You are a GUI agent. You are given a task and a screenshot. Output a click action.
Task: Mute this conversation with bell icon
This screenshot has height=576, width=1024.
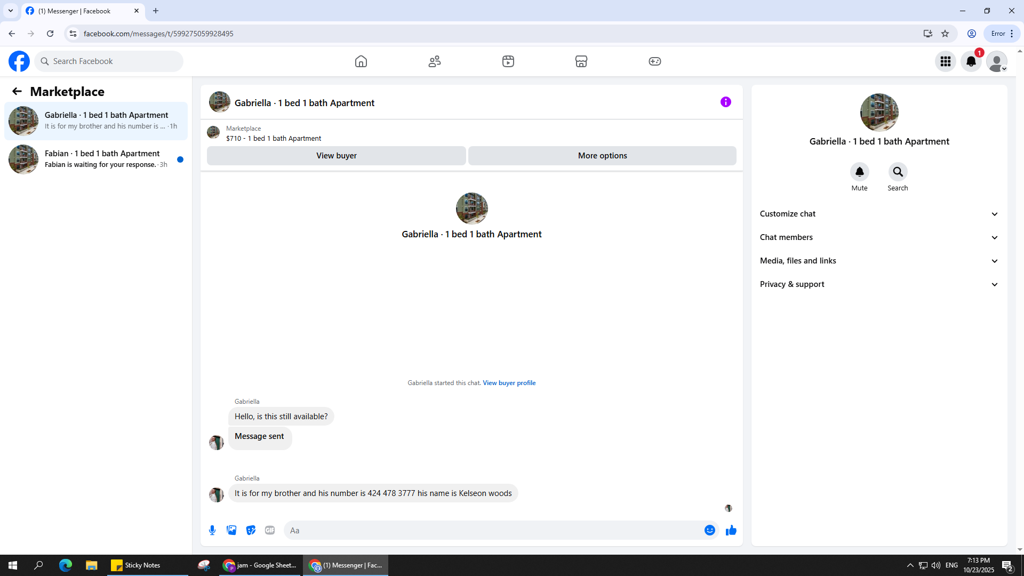coord(859,172)
